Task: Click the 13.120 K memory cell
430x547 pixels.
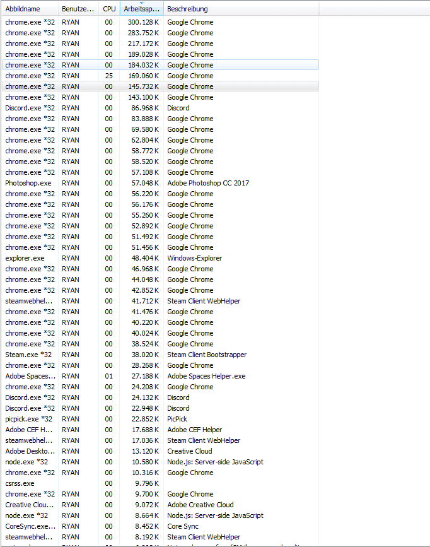Action: click(145, 451)
